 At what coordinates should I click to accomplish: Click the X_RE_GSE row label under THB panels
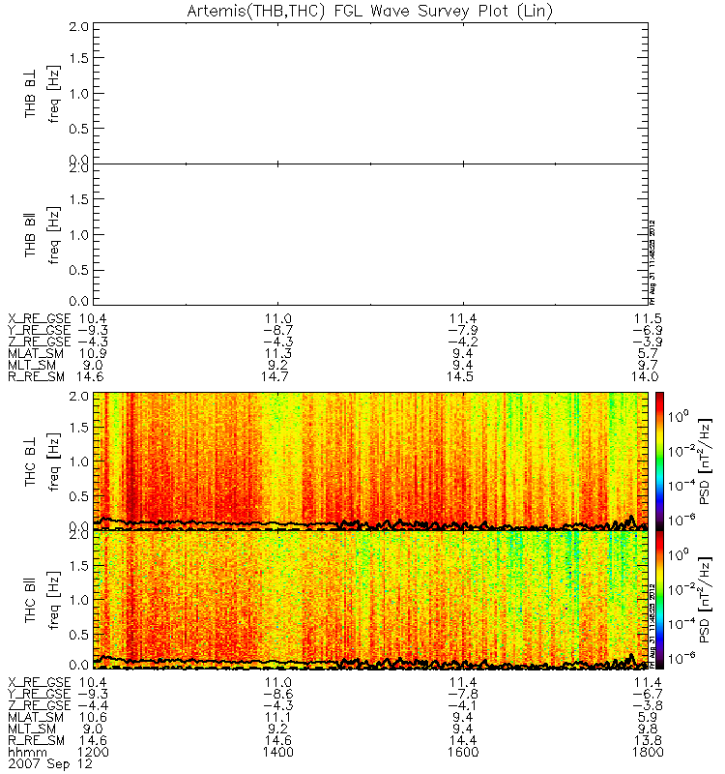[x=40, y=319]
